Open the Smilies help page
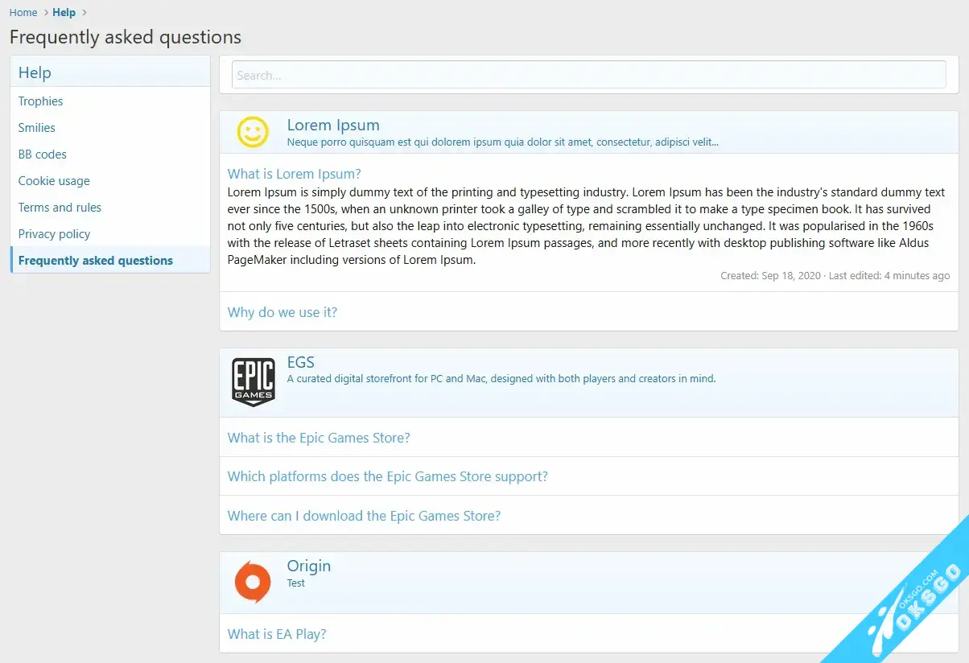This screenshot has width=969, height=663. (x=37, y=128)
